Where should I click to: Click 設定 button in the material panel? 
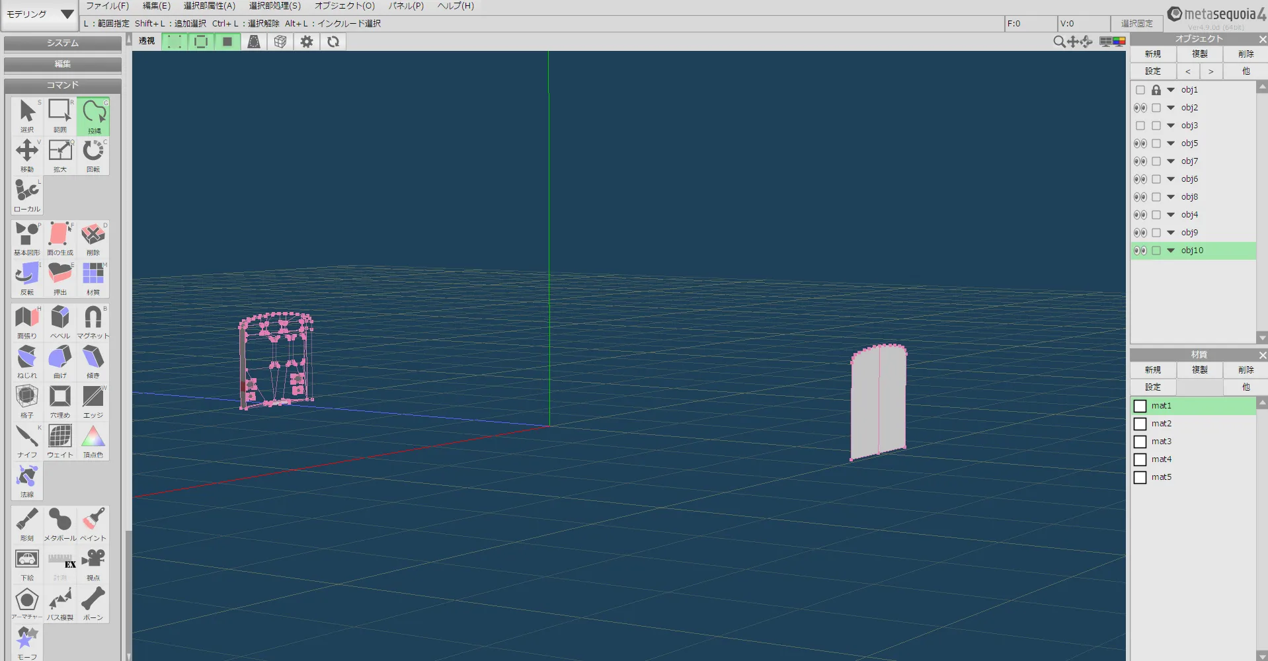click(1153, 387)
